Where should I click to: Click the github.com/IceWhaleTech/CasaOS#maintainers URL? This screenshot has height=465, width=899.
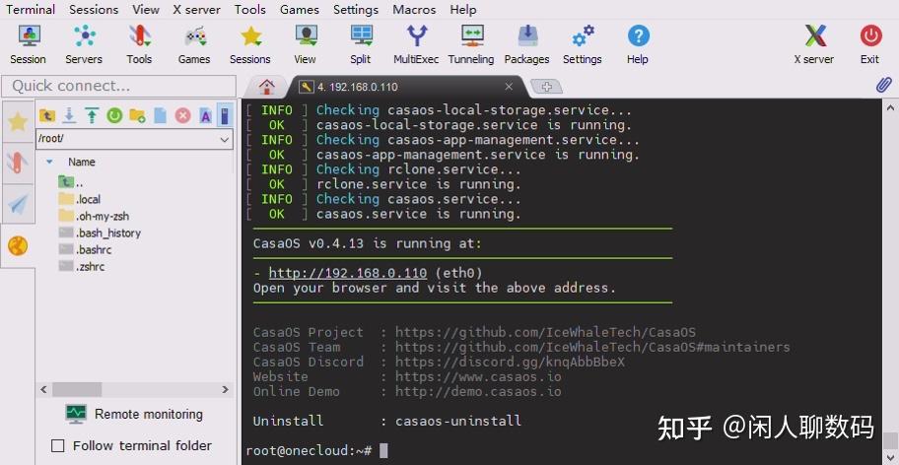tap(592, 347)
